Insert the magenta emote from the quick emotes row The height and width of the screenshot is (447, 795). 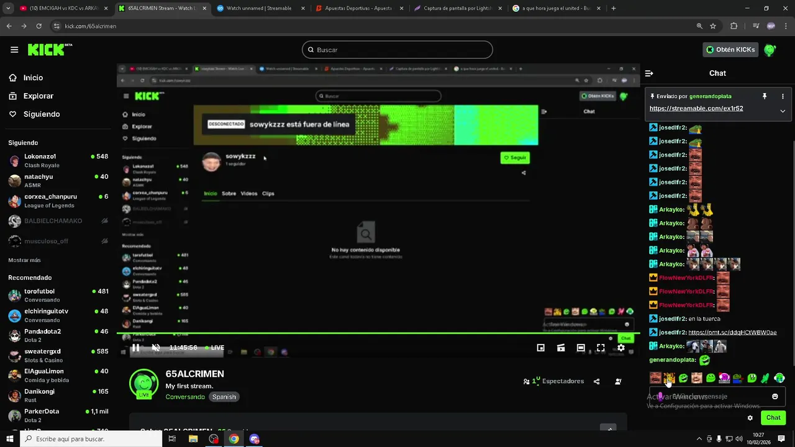point(724,377)
